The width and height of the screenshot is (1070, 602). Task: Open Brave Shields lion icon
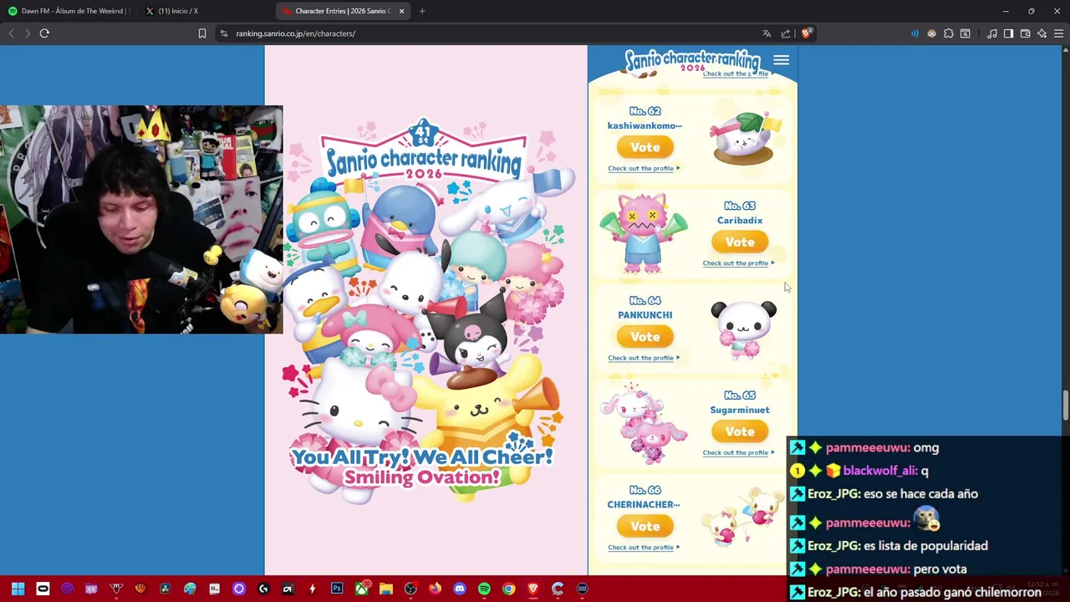click(x=806, y=33)
